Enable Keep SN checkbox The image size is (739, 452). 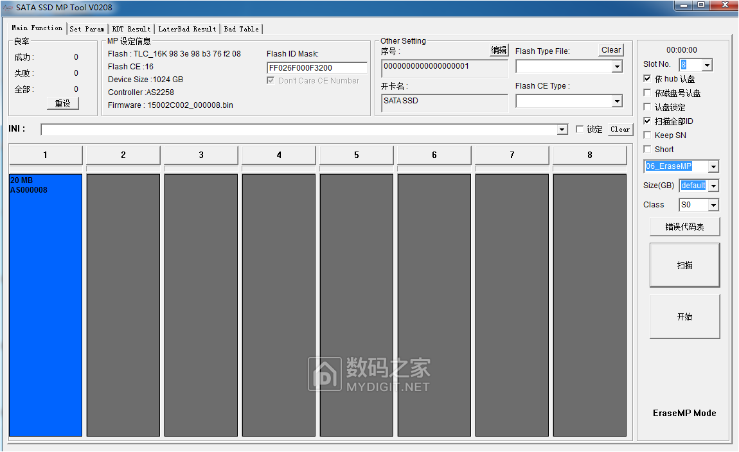point(648,135)
